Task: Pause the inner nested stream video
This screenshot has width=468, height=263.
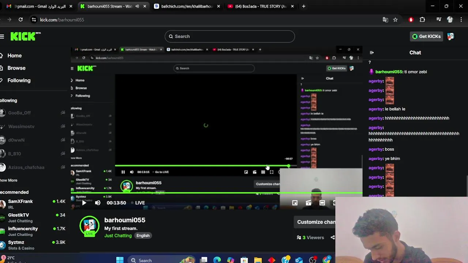Action: click(123, 172)
